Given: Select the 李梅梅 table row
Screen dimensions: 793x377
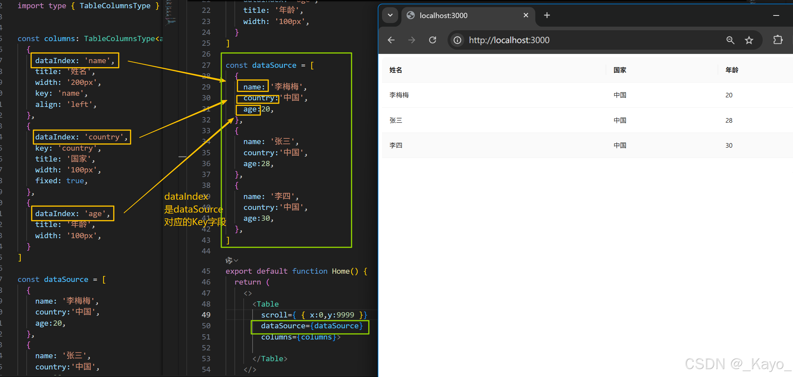Looking at the screenshot, I should 399,95.
